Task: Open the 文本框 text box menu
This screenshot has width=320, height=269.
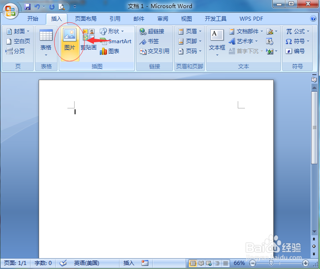Action: pos(217,43)
